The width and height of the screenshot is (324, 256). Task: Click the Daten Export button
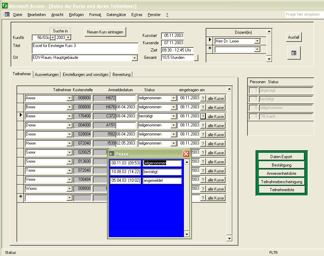pos(281,157)
